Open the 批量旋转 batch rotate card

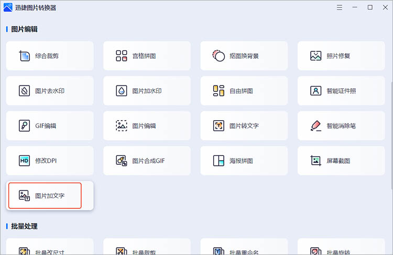pyautogui.click(x=341, y=247)
